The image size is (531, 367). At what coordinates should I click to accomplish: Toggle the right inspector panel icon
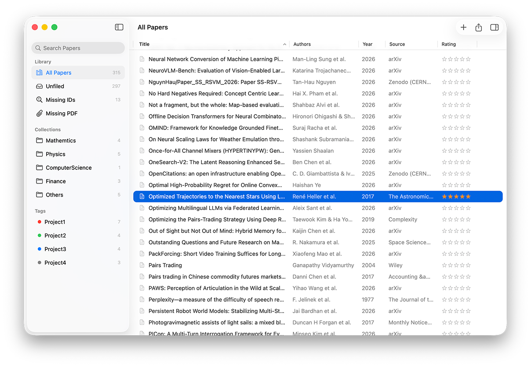point(495,27)
